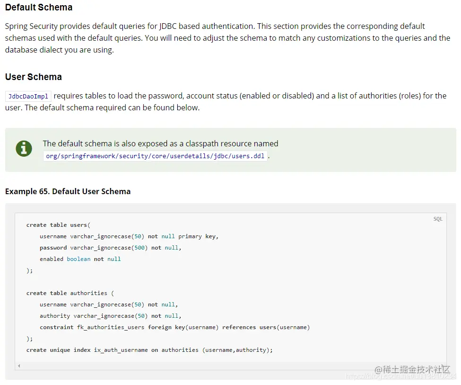Click the green info icon in the note
Viewport: 461px width, 385px height.
24,148
